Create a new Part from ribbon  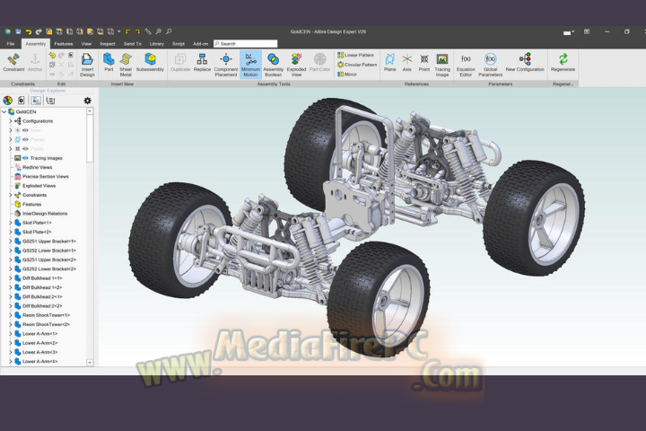[109, 62]
